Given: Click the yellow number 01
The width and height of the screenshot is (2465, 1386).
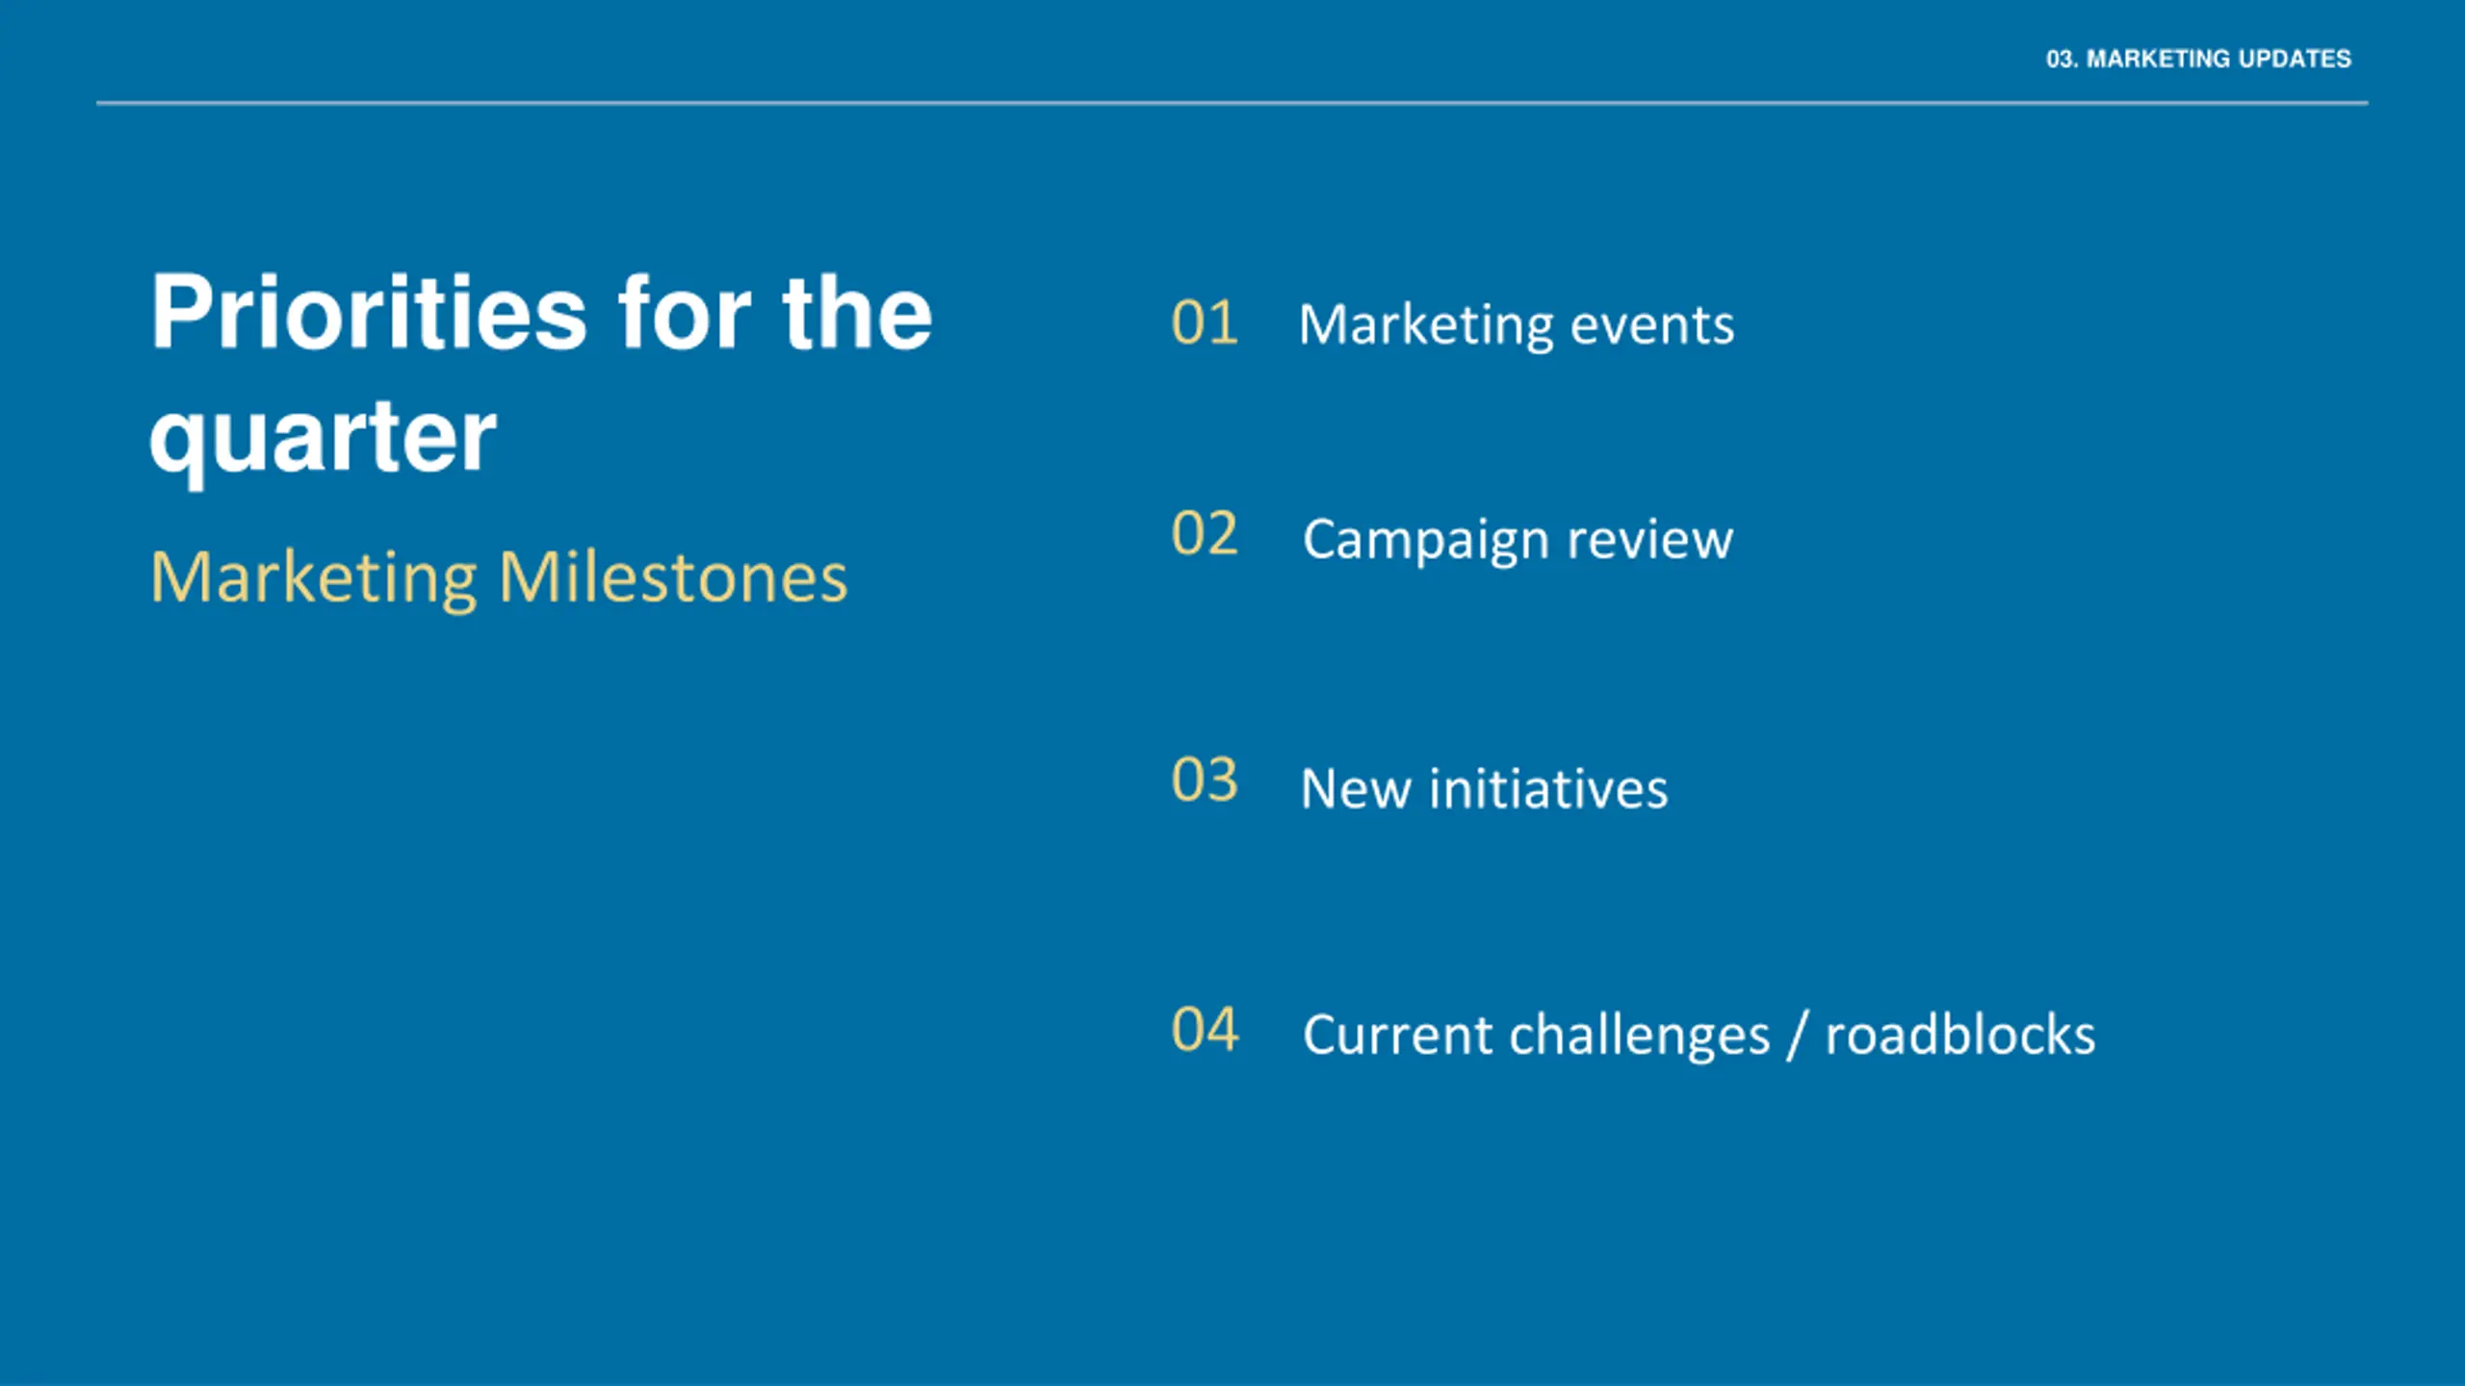Looking at the screenshot, I should click(x=1204, y=323).
